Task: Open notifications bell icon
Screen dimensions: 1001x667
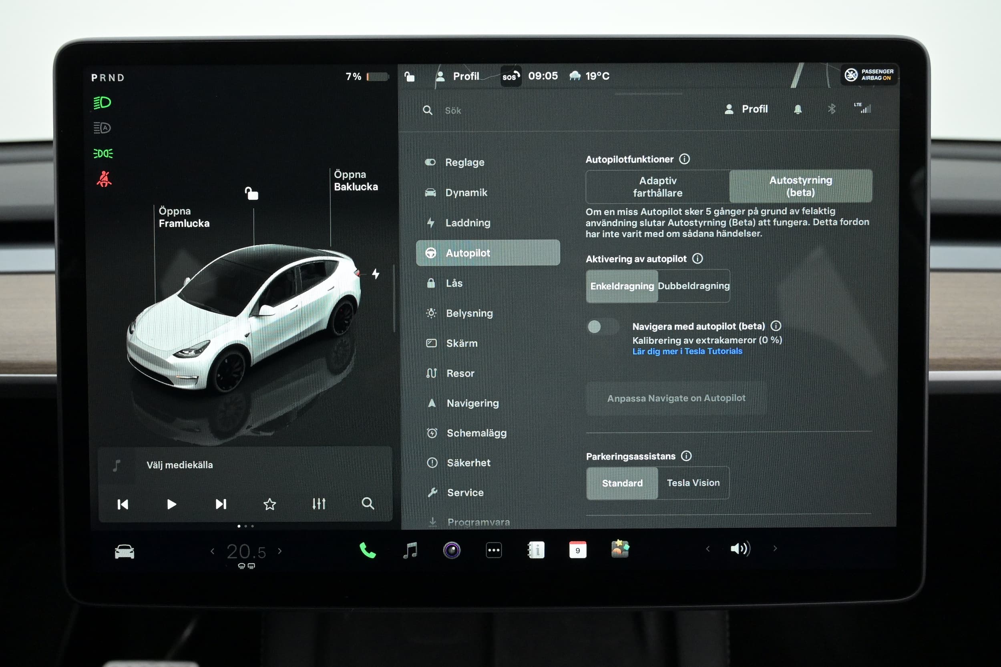Action: click(798, 109)
